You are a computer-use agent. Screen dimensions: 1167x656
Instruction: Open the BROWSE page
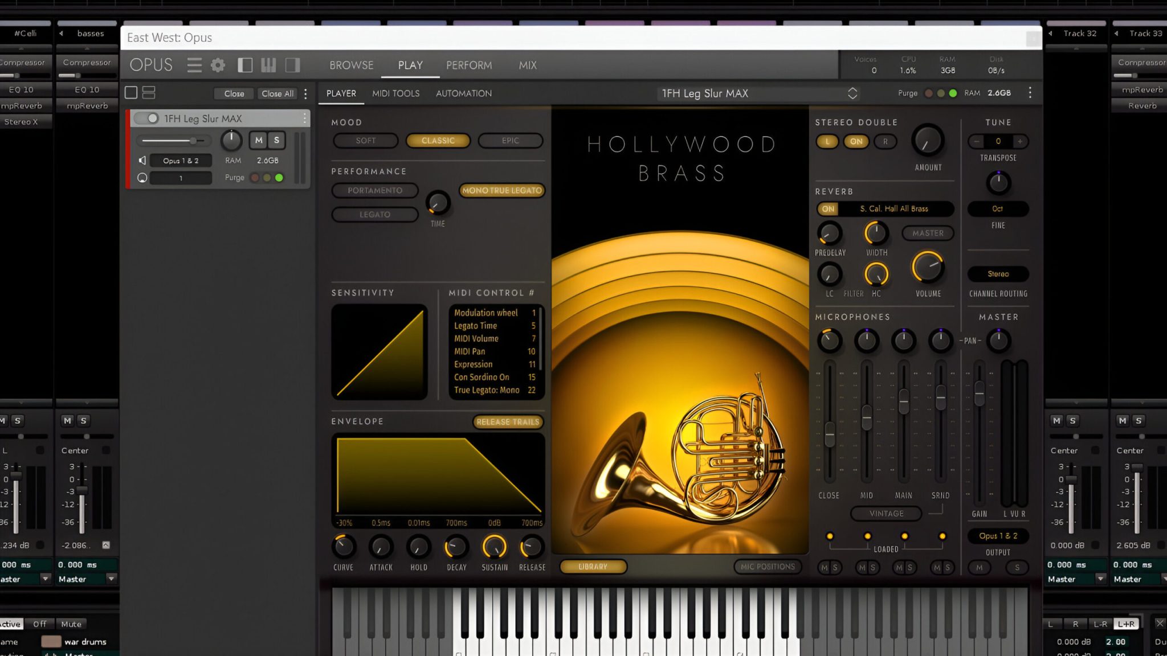tap(352, 65)
